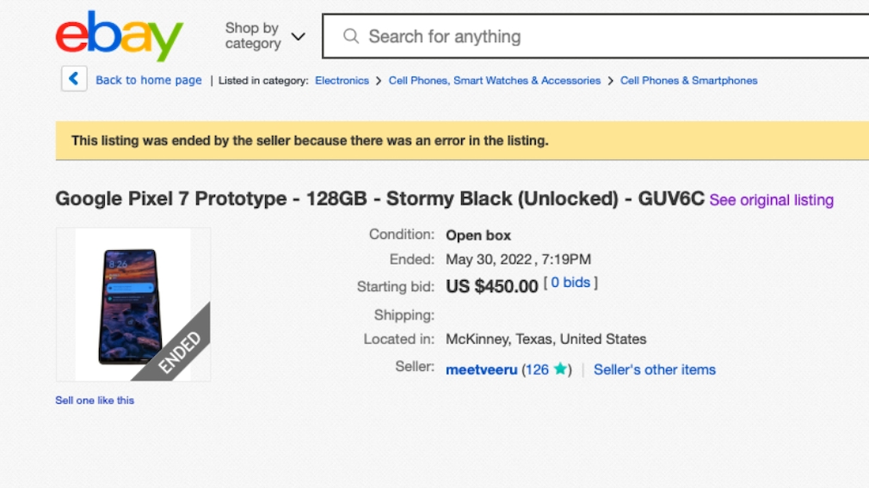Image resolution: width=869 pixels, height=488 pixels.
Task: Open Cell Phones & Smartphones breadcrumb
Action: [688, 81]
